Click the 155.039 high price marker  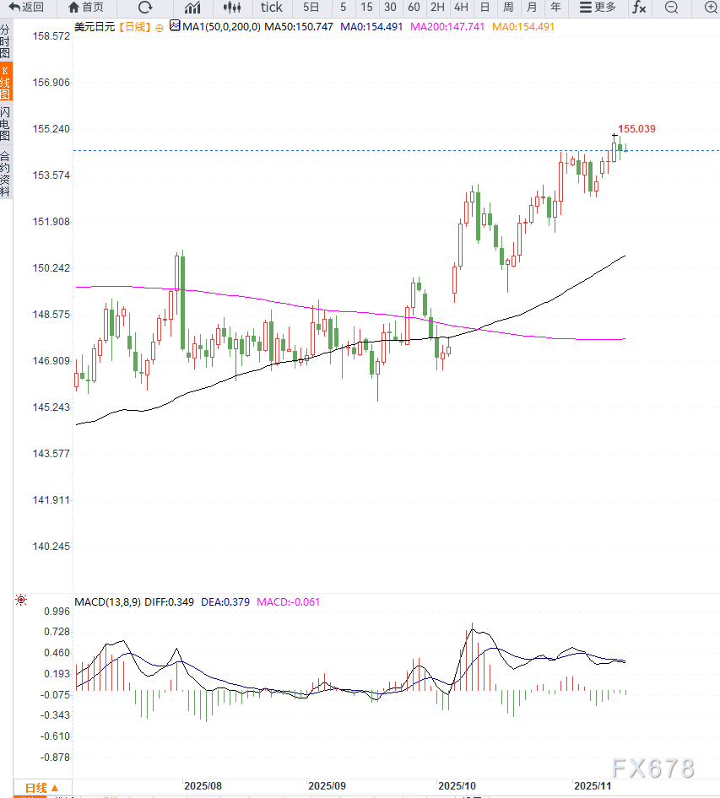pyautogui.click(x=636, y=129)
